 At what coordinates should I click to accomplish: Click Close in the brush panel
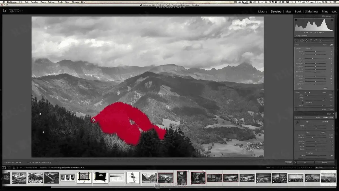point(331,110)
